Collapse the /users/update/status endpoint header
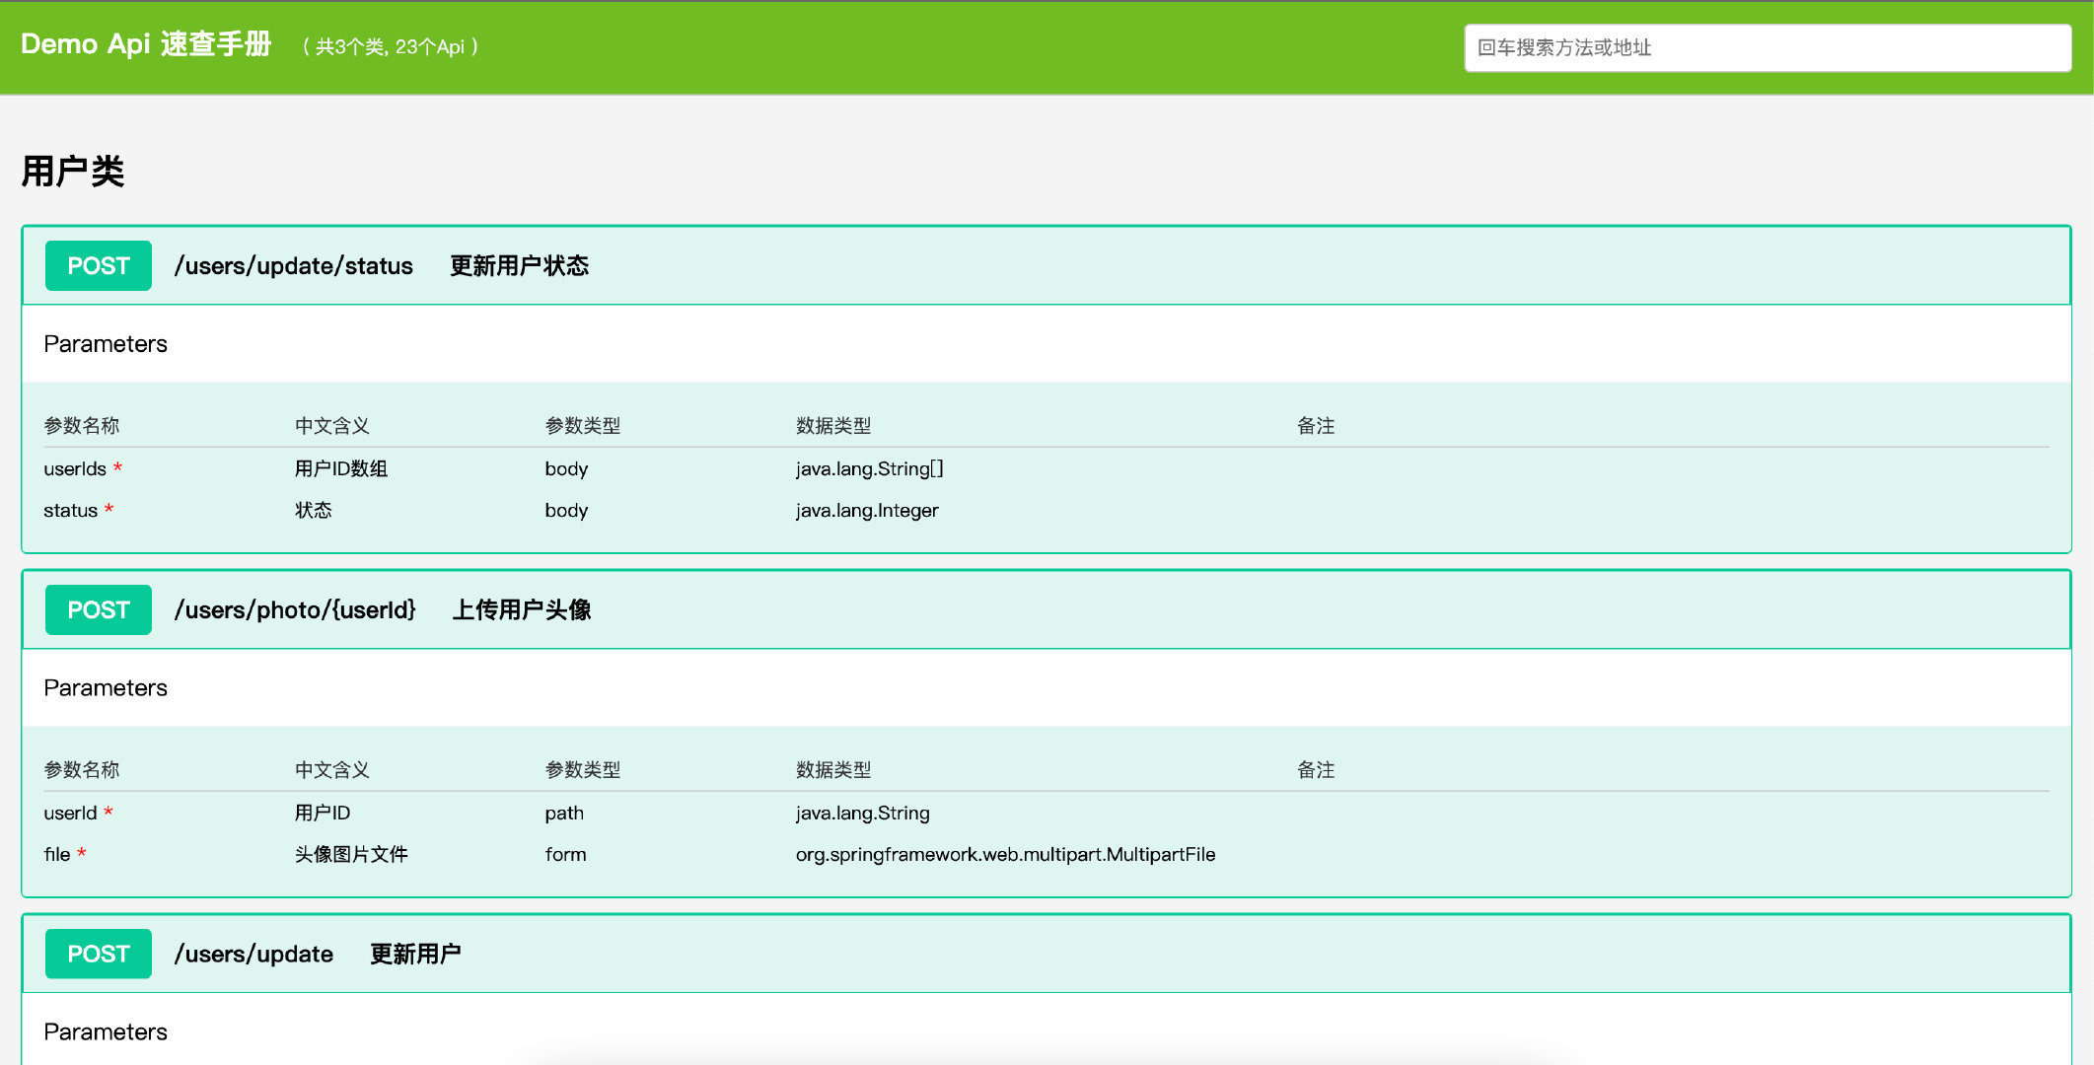 1184,266
